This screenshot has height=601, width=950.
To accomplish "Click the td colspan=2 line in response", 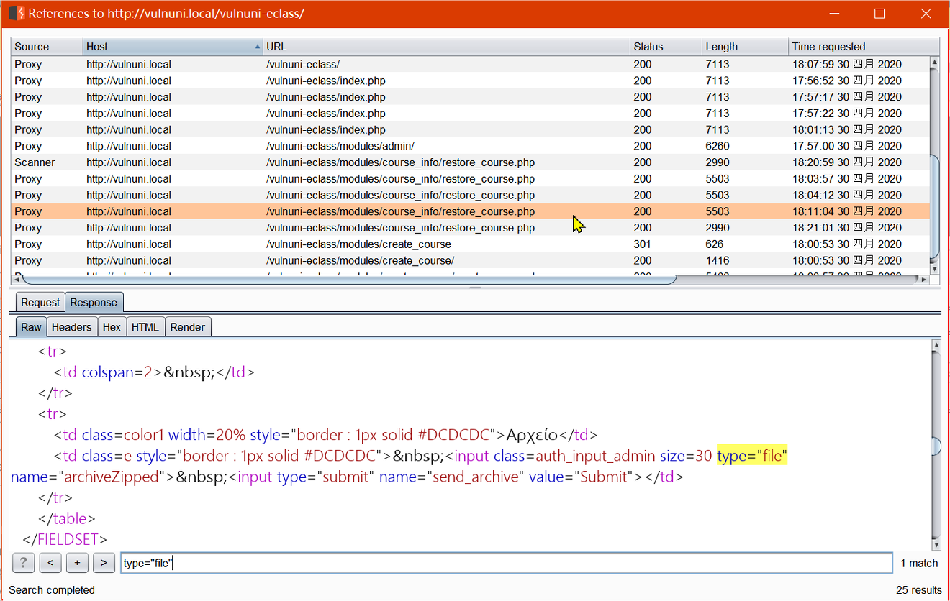I will (154, 372).
